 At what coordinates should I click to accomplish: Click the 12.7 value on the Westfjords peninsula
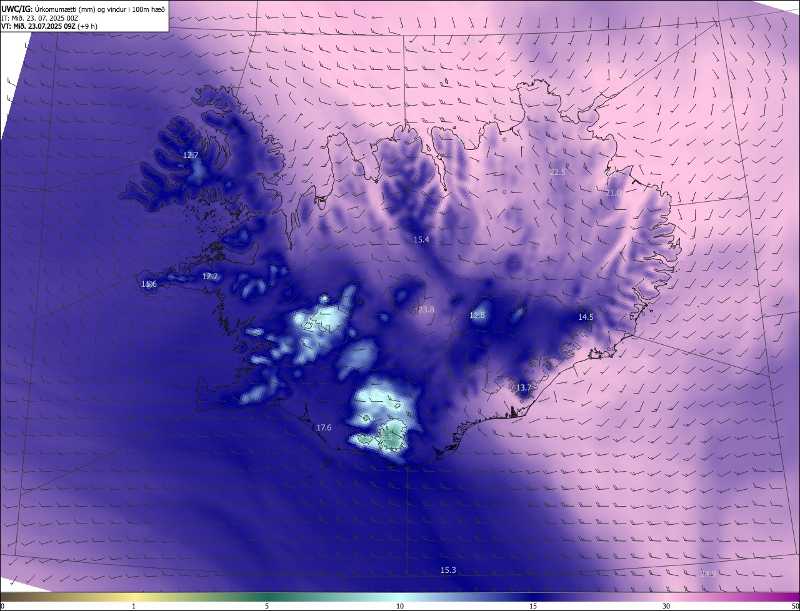191,155
